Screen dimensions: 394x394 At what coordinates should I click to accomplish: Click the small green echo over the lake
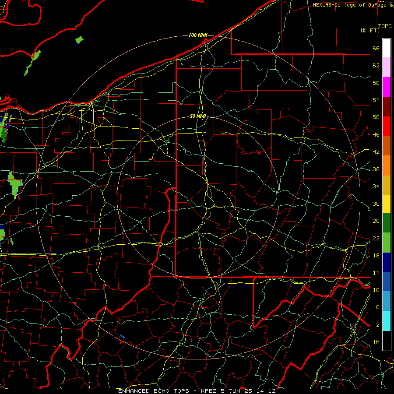coord(80,40)
